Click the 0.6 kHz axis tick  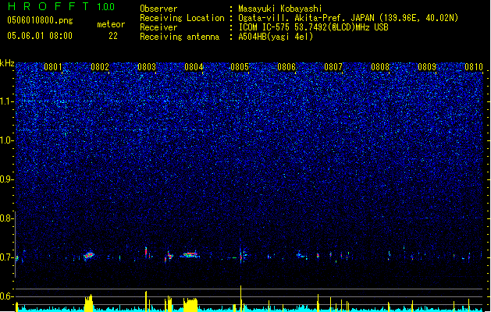tap(7, 296)
